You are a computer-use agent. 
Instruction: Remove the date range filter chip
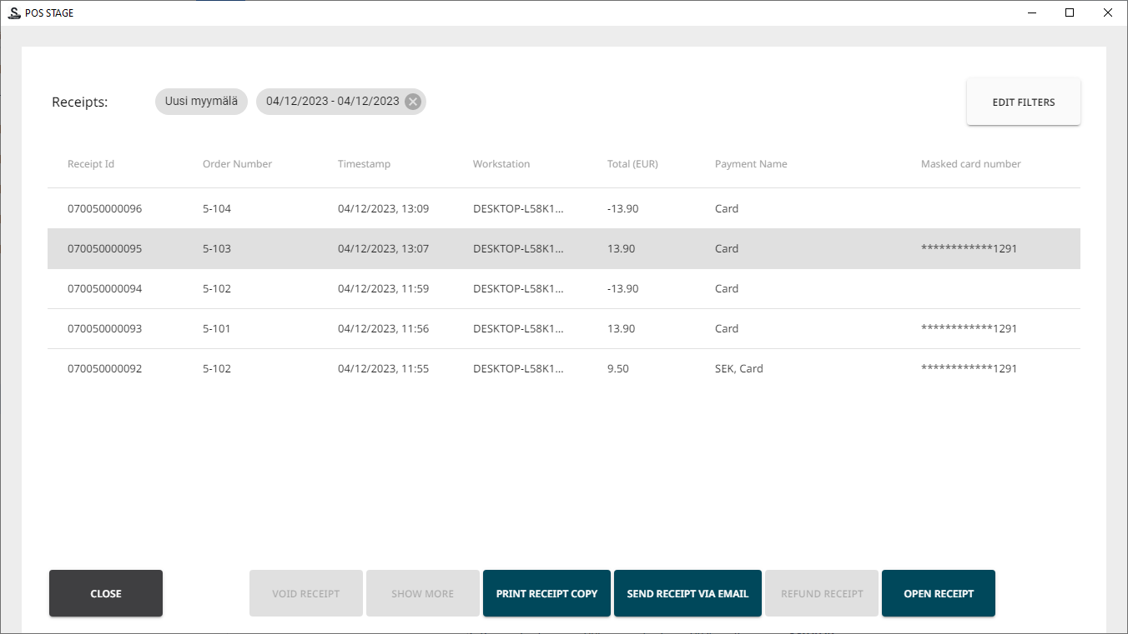pyautogui.click(x=412, y=102)
